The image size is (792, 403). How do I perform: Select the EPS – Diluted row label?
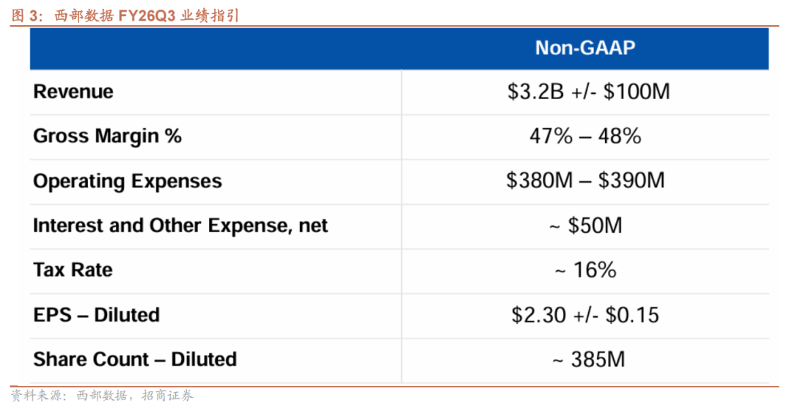click(x=96, y=315)
